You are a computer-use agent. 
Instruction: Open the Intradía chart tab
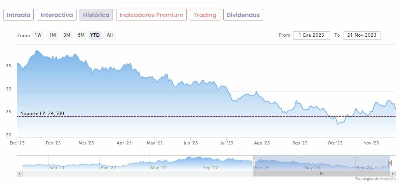pyautogui.click(x=19, y=15)
